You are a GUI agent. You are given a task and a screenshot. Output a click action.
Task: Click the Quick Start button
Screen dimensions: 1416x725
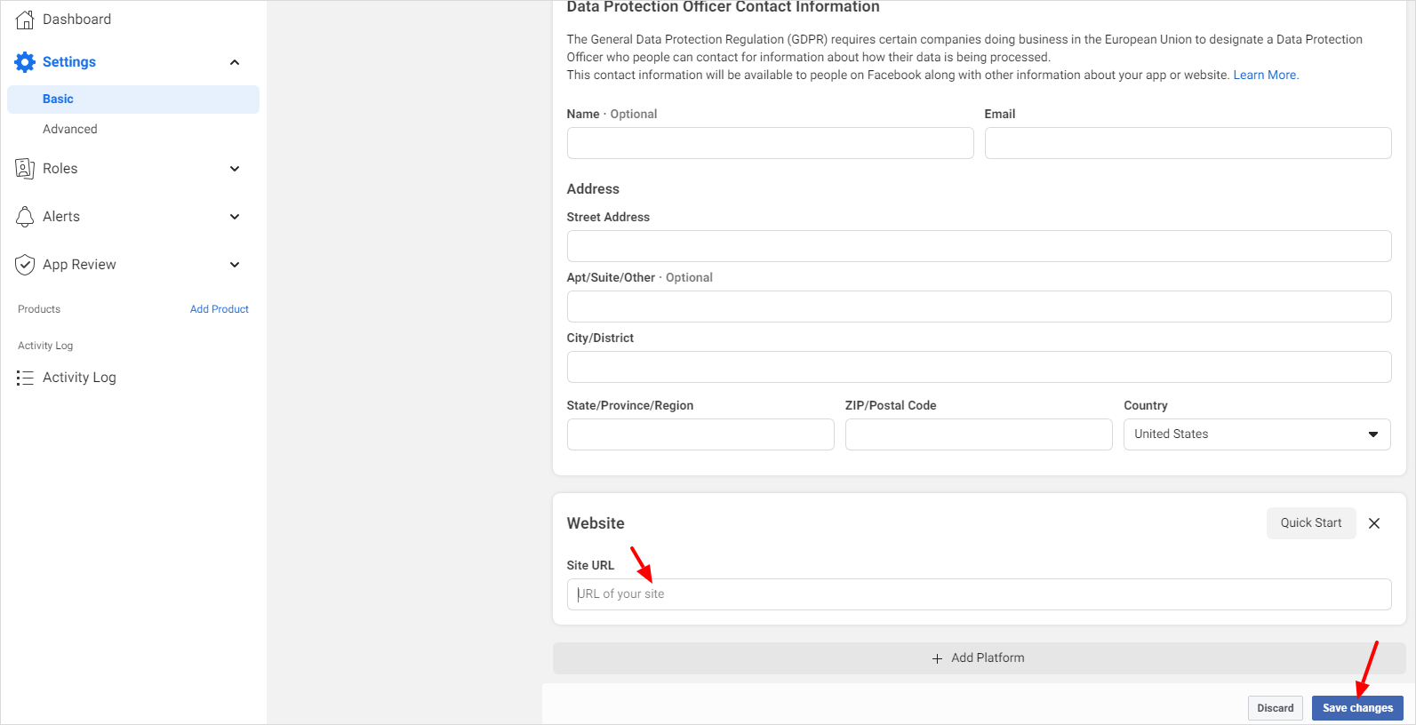coord(1311,523)
